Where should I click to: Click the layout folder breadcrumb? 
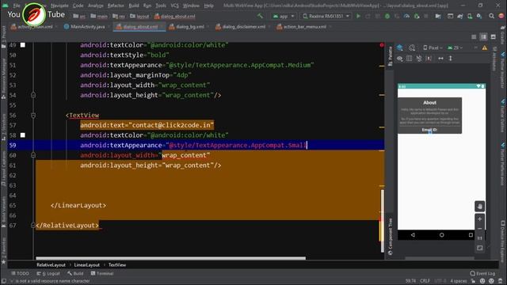coord(139,16)
